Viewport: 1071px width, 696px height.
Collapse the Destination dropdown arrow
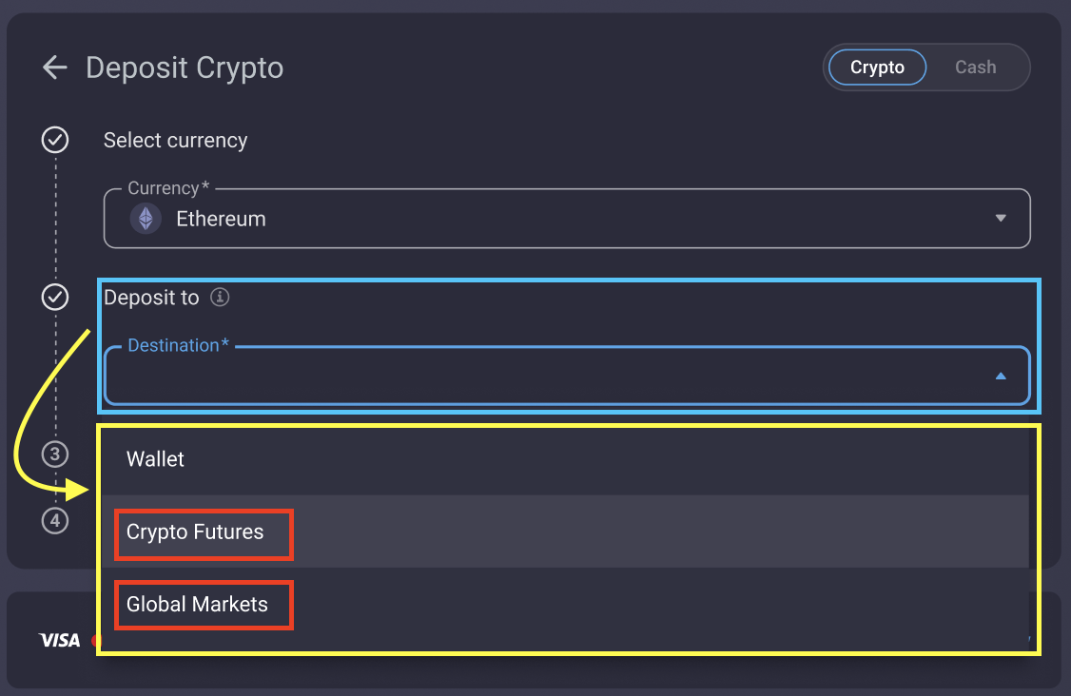coord(1000,377)
